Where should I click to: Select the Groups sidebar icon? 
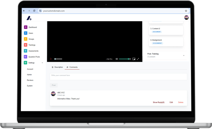(25, 39)
